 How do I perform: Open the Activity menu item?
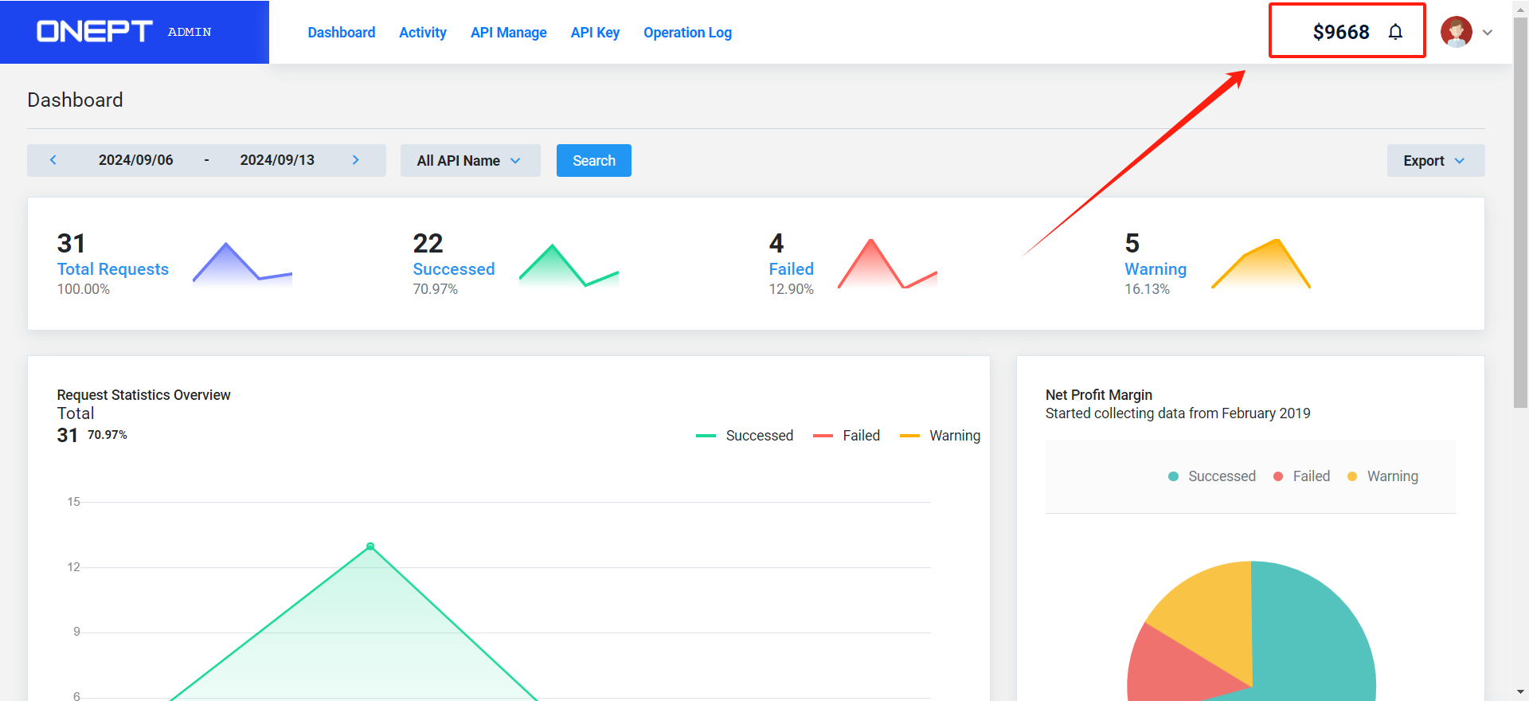pos(423,33)
